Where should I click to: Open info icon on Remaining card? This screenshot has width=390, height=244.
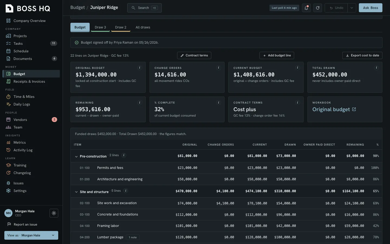click(x=140, y=102)
